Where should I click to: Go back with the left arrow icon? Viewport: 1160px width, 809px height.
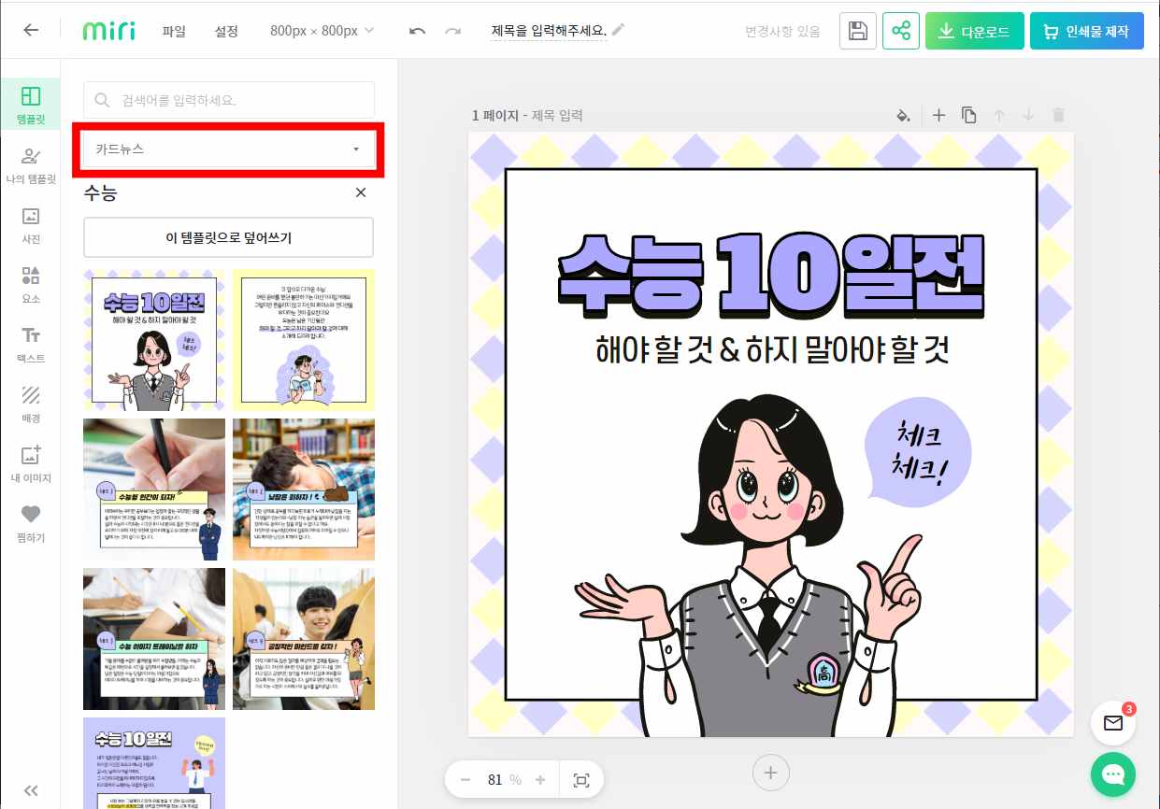[31, 30]
